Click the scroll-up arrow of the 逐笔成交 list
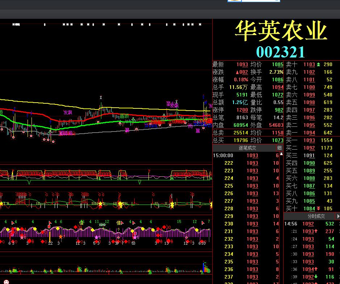340x284 pixels. (x=281, y=154)
